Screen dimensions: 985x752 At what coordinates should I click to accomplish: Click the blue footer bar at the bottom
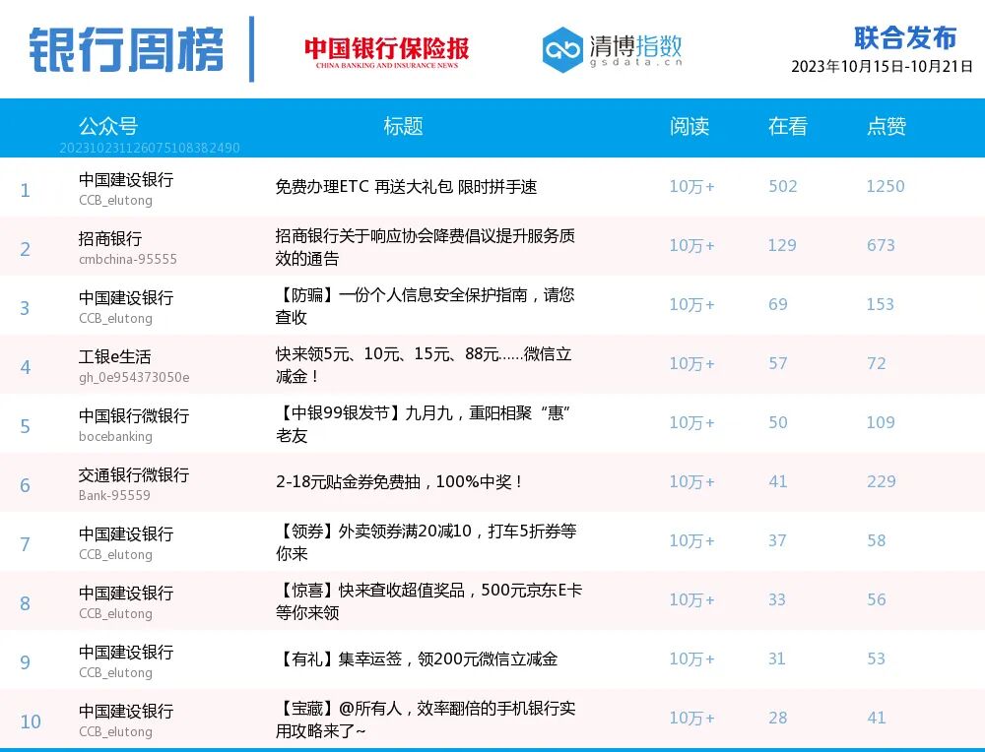click(492, 748)
